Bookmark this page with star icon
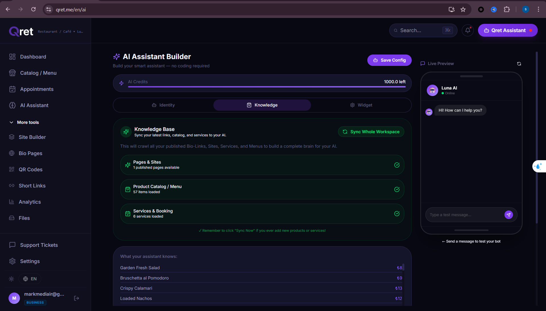The image size is (546, 311). point(463,9)
